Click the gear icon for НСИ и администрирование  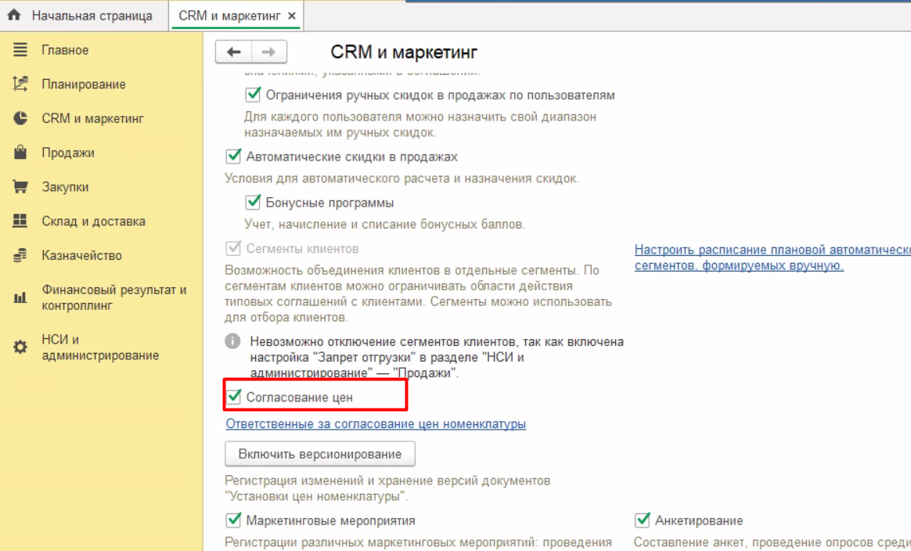pyautogui.click(x=20, y=348)
